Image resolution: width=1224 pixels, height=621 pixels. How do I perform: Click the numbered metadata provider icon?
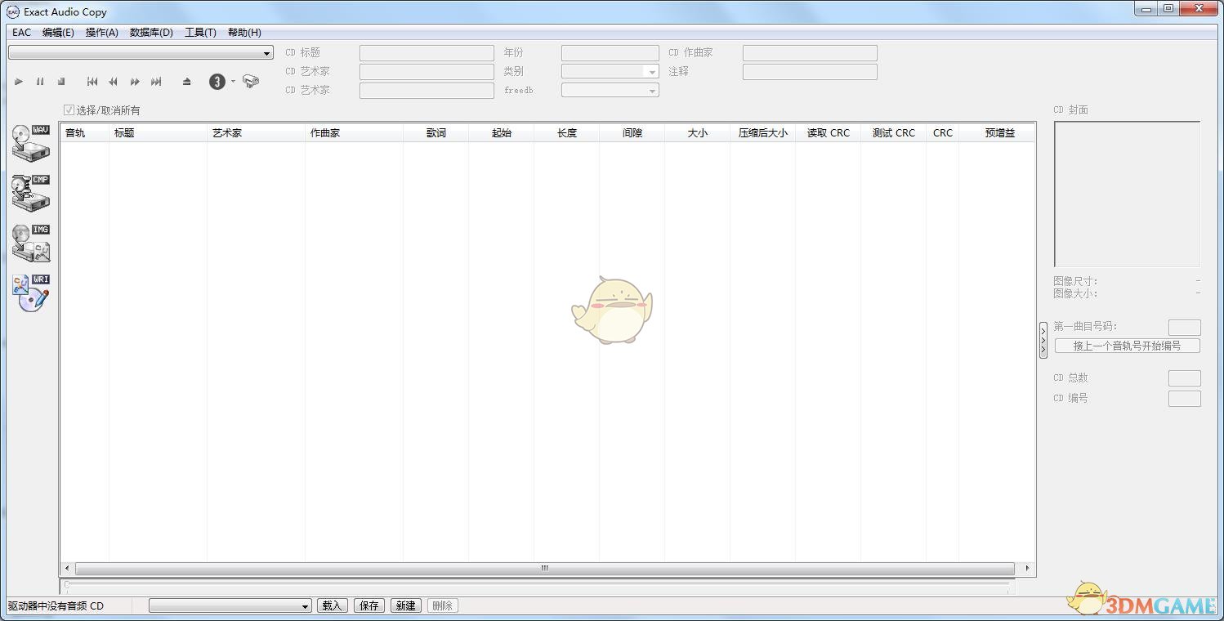click(217, 82)
